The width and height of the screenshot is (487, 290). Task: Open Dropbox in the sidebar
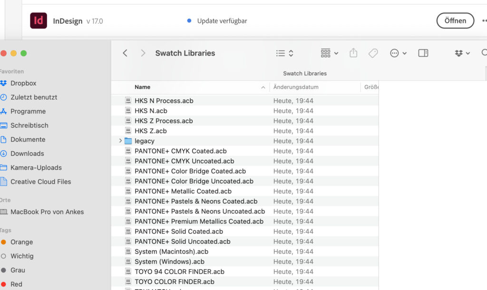tap(23, 83)
